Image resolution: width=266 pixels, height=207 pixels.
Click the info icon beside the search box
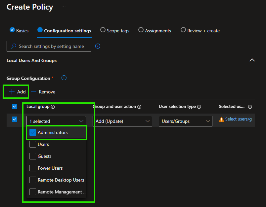tap(98, 46)
